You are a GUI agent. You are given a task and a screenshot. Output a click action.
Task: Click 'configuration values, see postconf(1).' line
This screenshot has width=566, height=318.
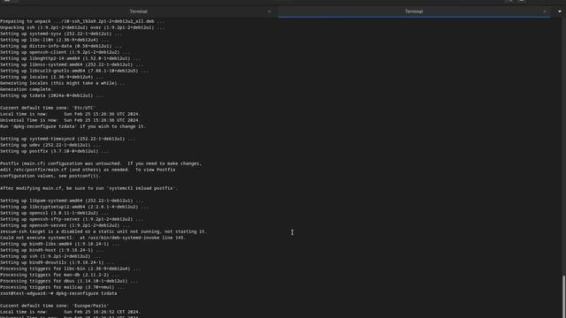click(50, 176)
